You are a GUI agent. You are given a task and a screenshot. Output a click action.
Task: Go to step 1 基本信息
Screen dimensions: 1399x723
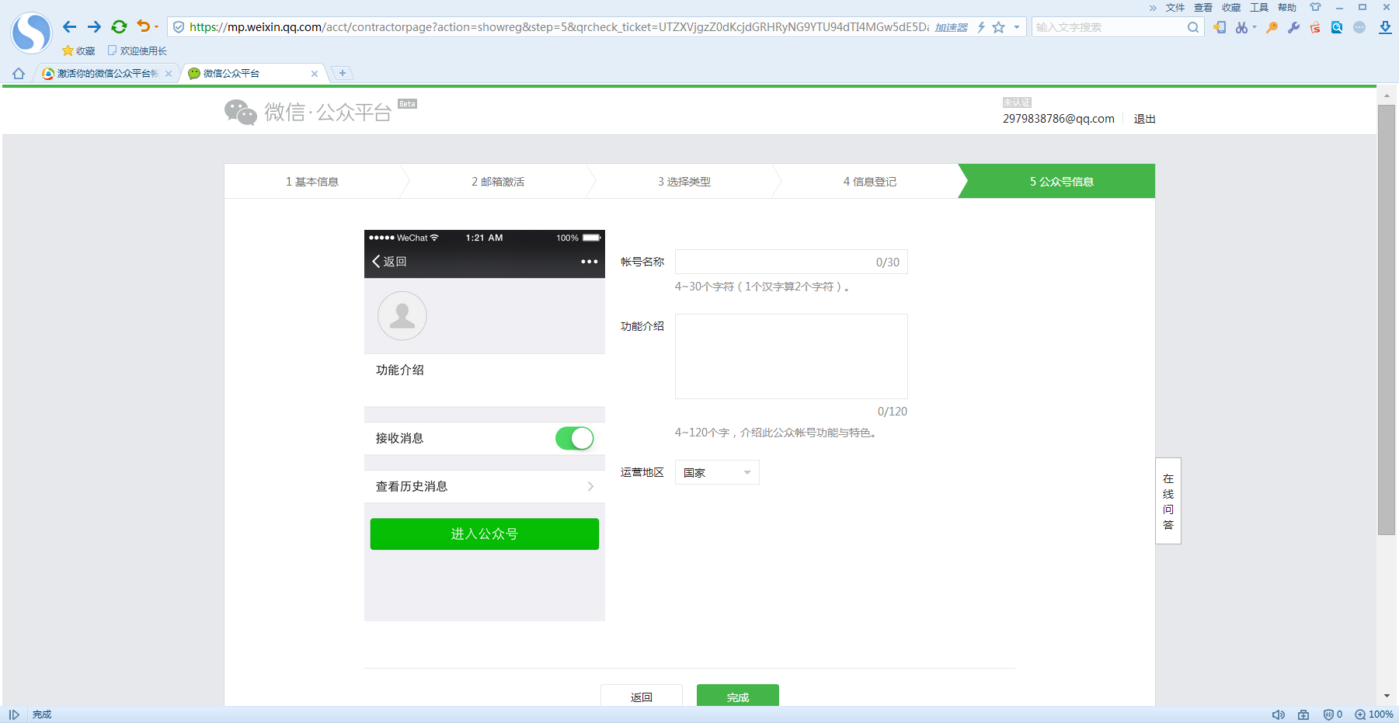312,181
